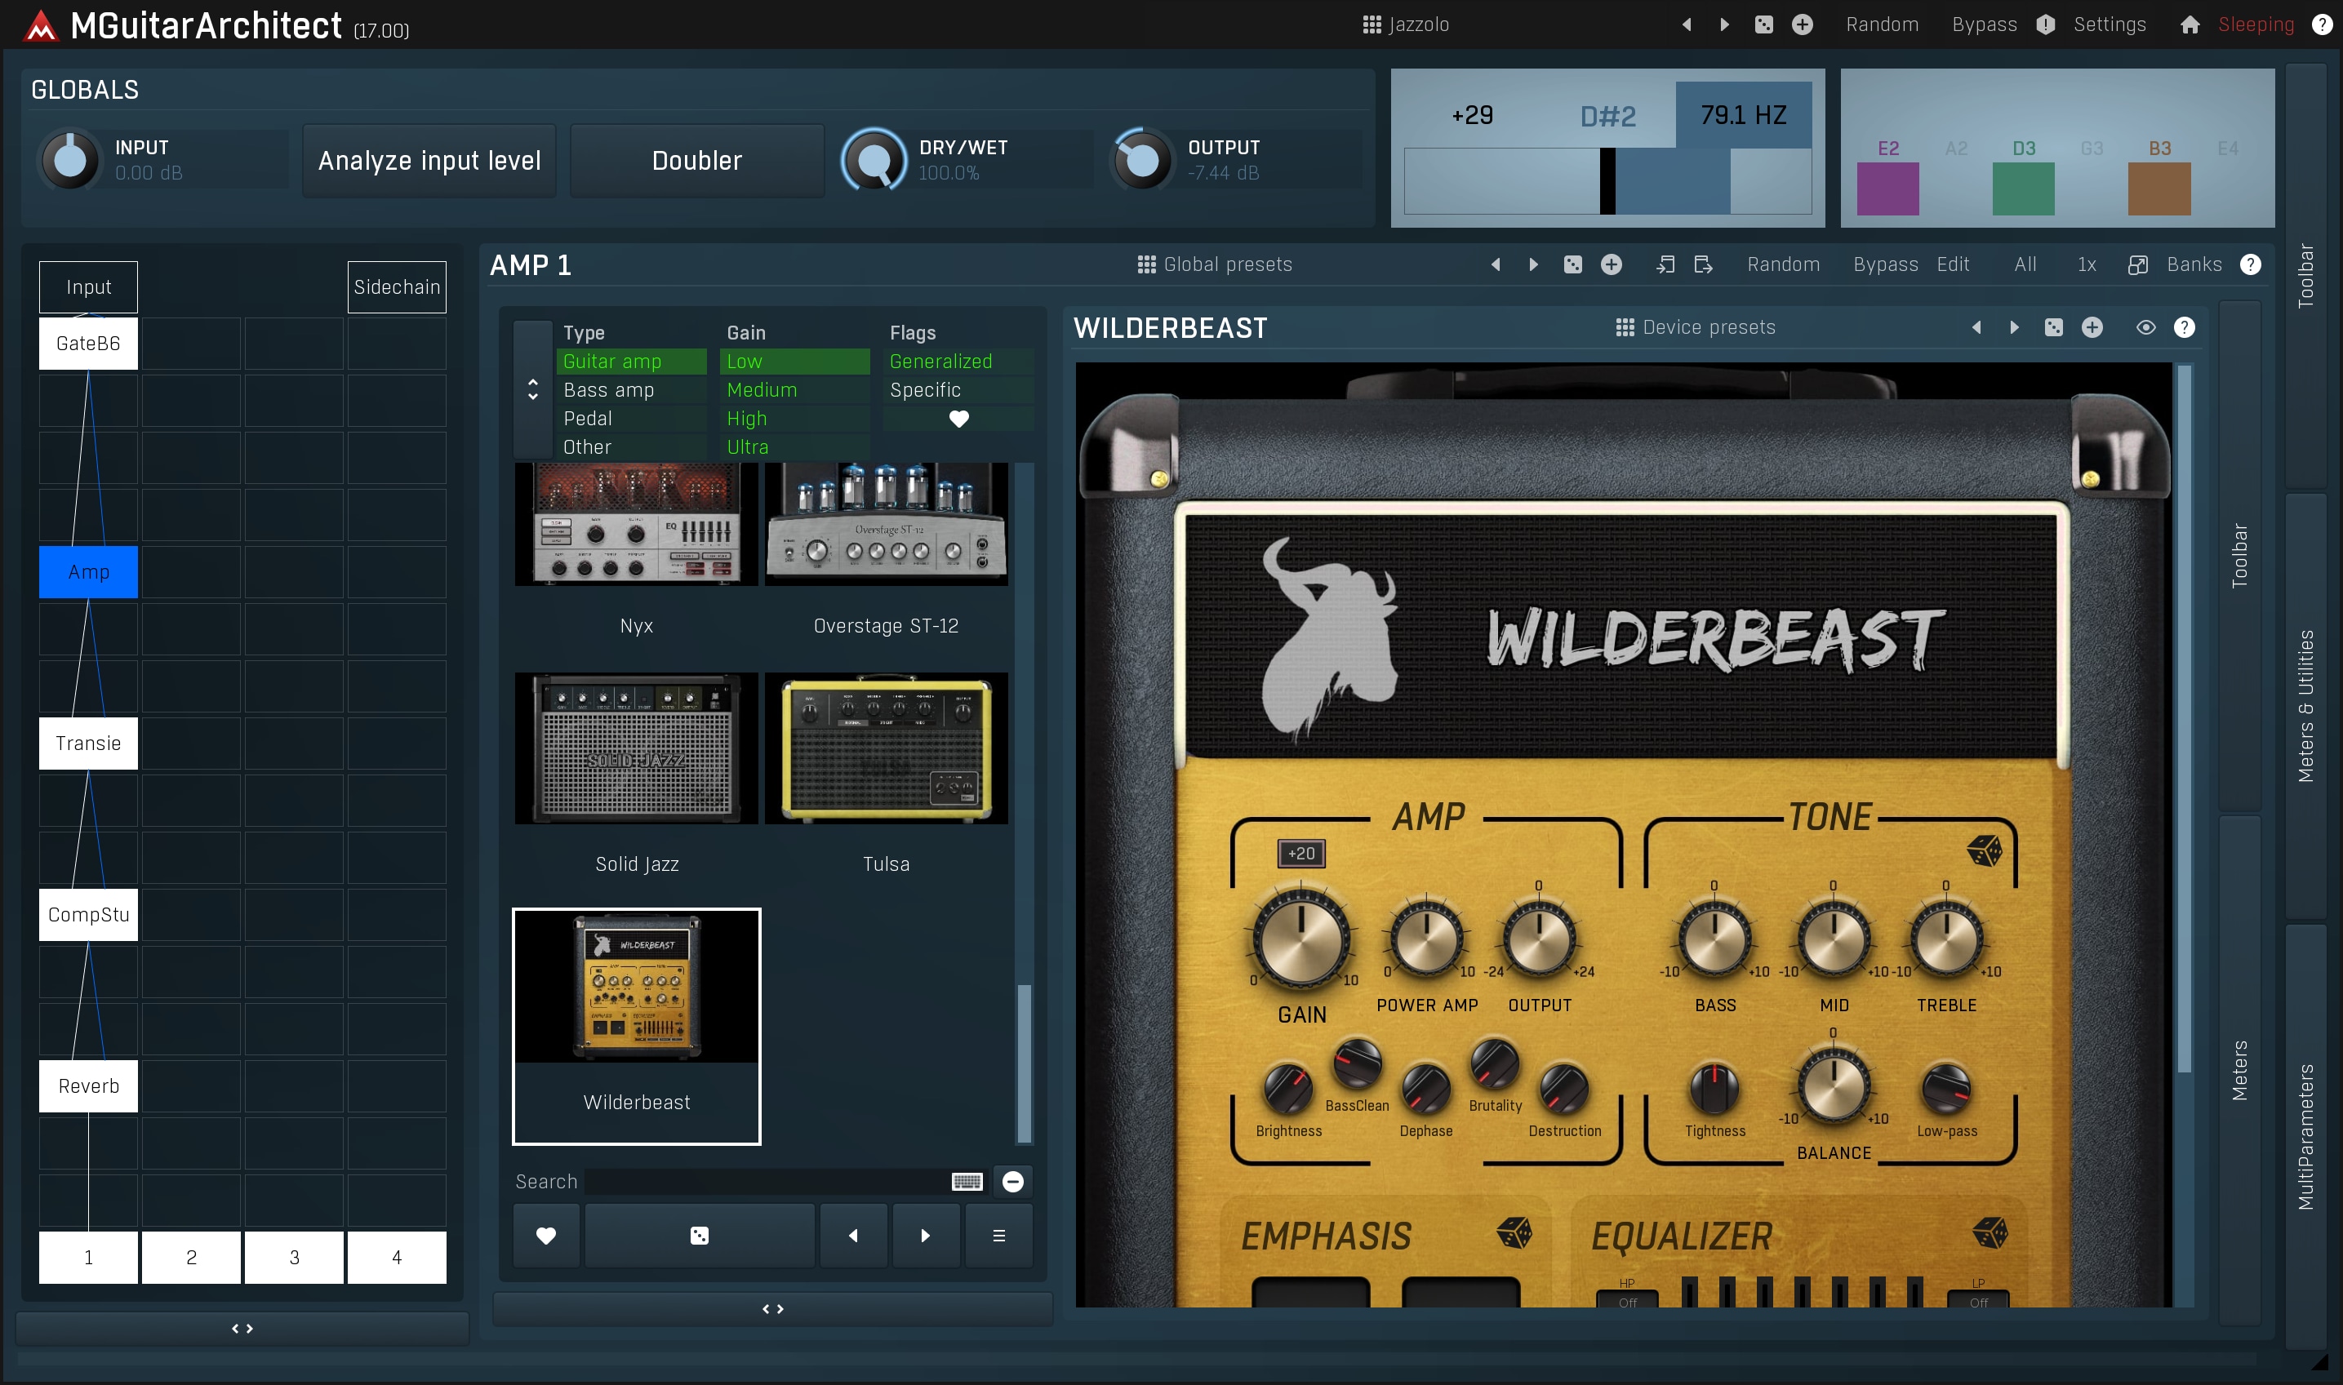
Task: Click the Equalizer section dice icon
Action: coord(1990,1233)
